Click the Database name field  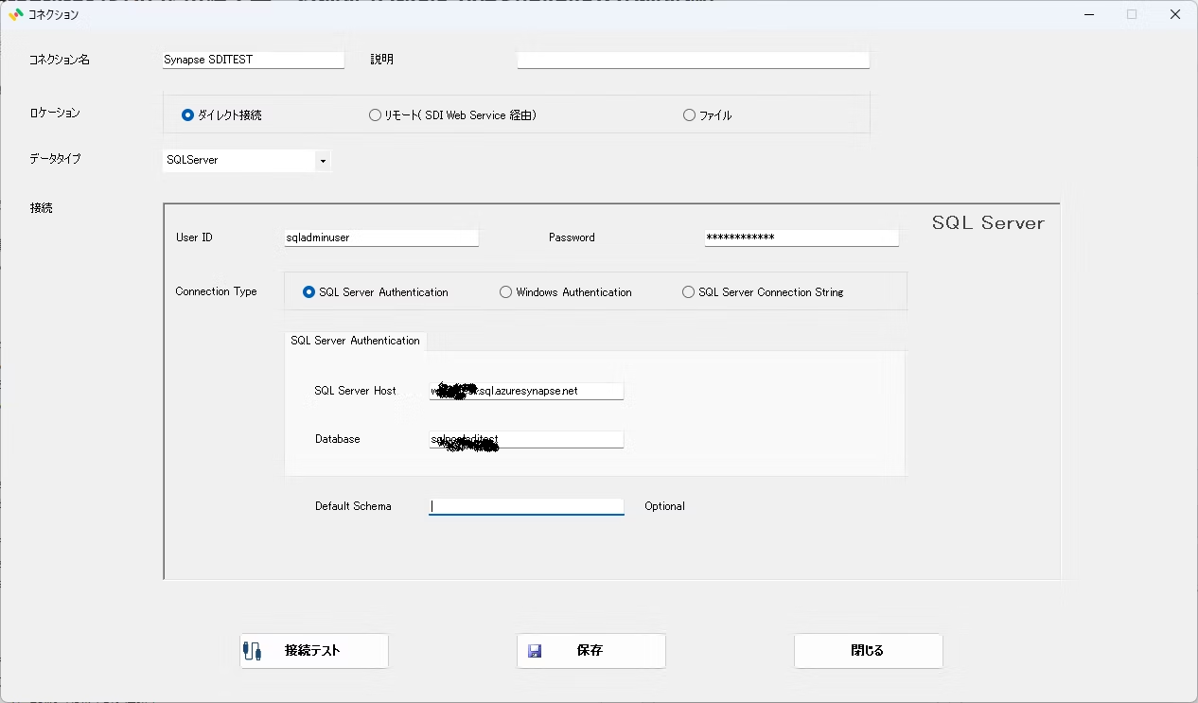point(526,439)
